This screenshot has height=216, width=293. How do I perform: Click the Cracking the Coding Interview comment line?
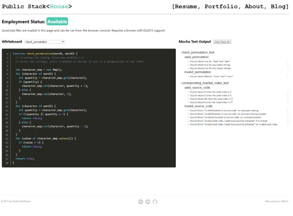[x=50, y=58]
